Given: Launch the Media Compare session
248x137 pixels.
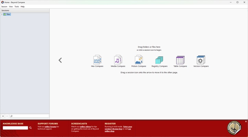Looking at the screenshot, I should [118, 60].
